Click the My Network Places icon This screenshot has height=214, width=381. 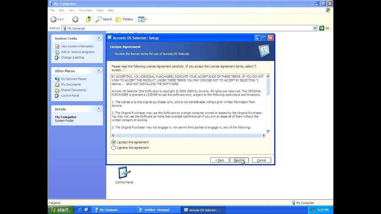(57, 79)
